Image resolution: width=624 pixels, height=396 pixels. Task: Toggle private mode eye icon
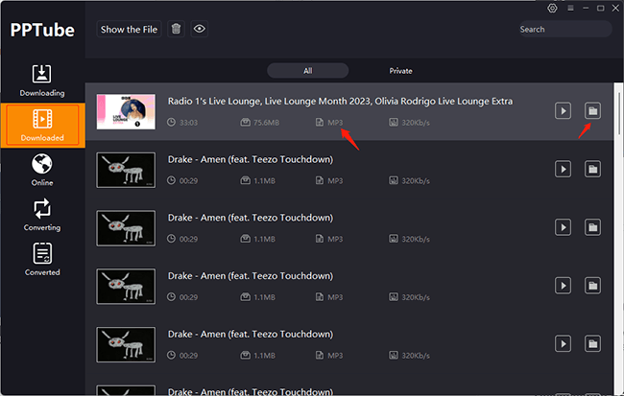tap(200, 29)
